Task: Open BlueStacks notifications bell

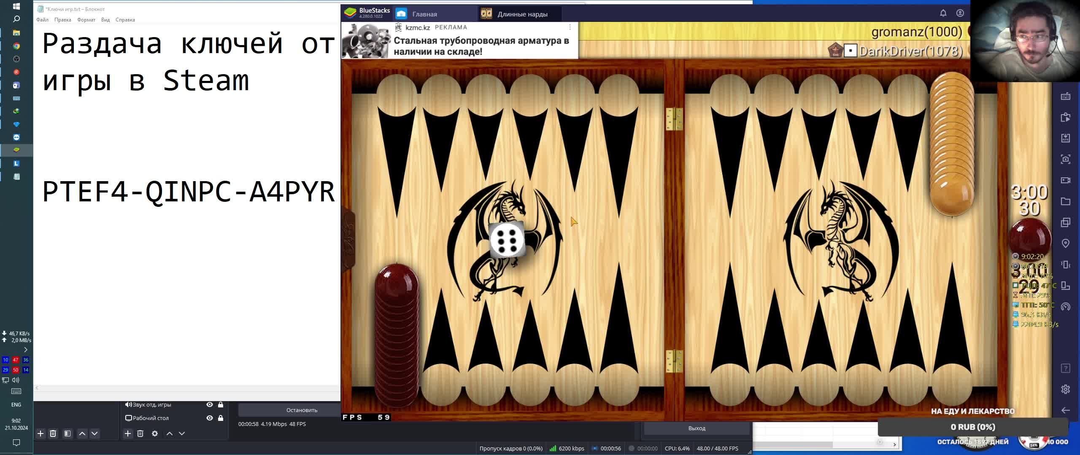Action: pos(943,13)
